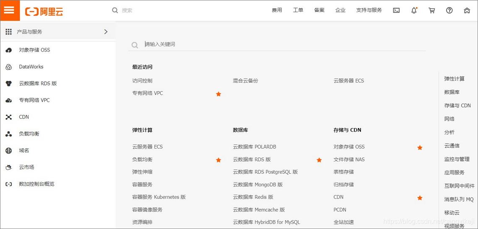Click the 域名 globe icon
This screenshot has height=229, width=478.
point(9,150)
